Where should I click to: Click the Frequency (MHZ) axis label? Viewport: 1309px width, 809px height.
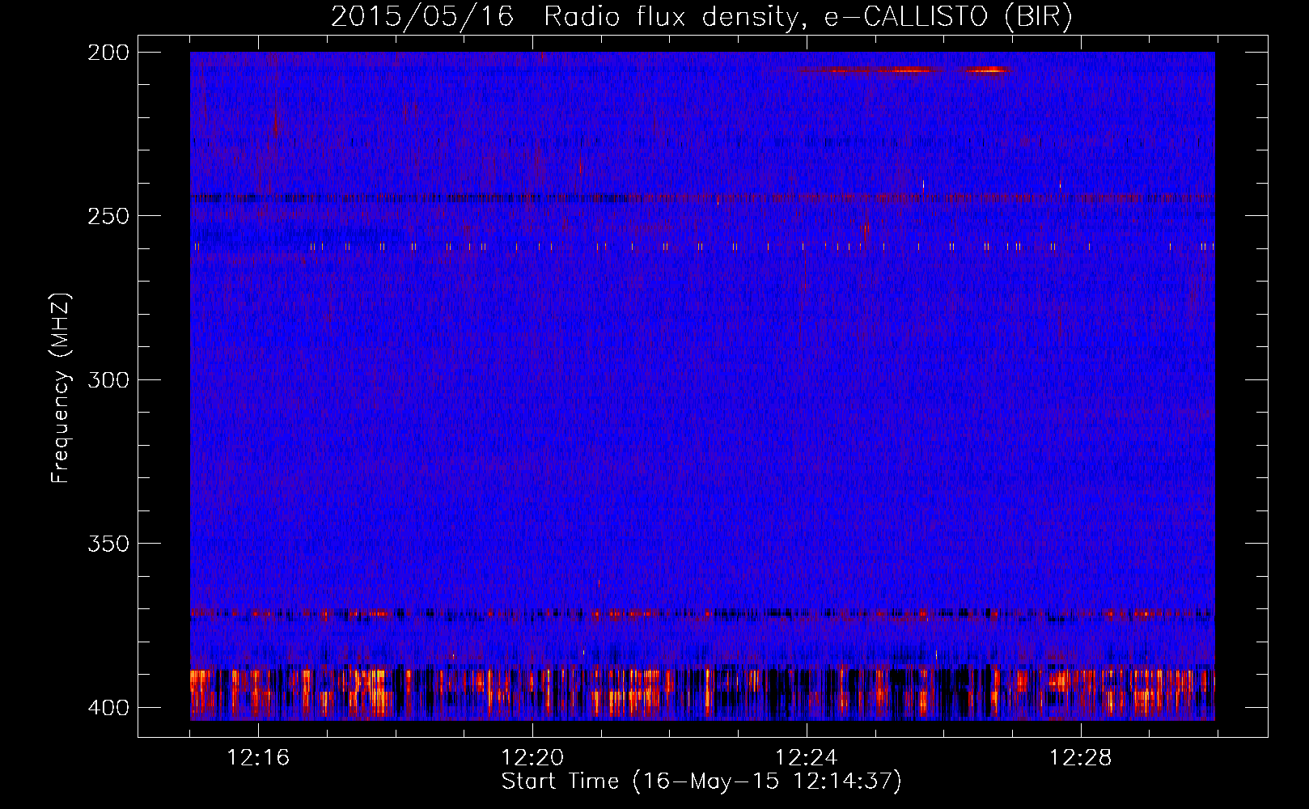[61, 388]
